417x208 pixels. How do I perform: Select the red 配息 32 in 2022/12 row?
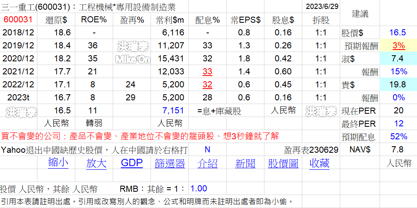pyautogui.click(x=207, y=84)
